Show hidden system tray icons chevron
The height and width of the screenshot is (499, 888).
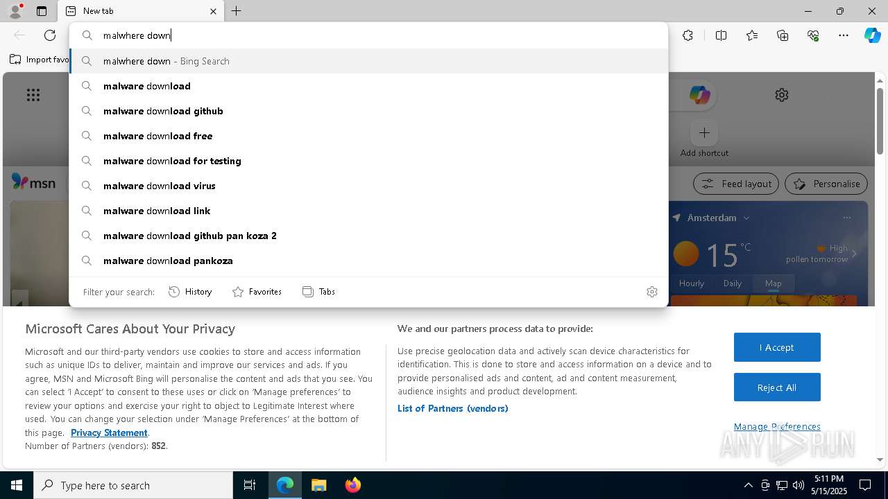(748, 485)
